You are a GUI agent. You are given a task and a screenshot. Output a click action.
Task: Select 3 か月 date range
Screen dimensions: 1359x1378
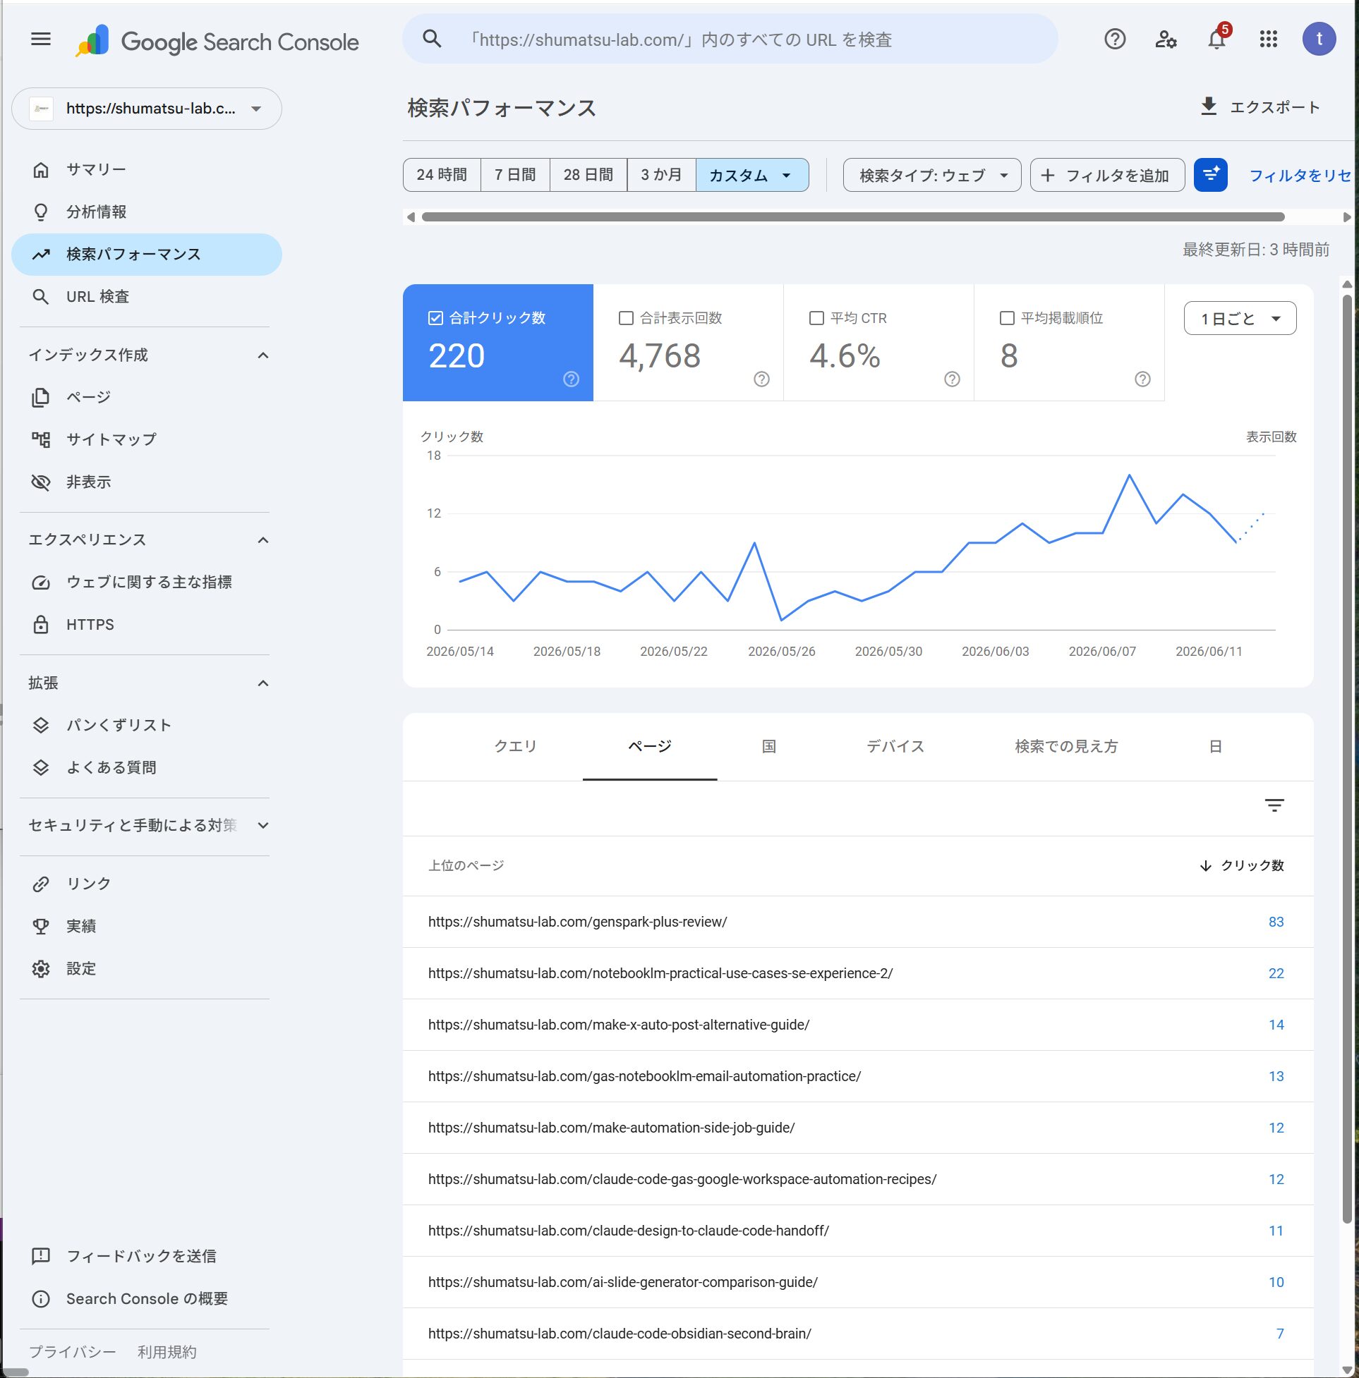pyautogui.click(x=661, y=175)
